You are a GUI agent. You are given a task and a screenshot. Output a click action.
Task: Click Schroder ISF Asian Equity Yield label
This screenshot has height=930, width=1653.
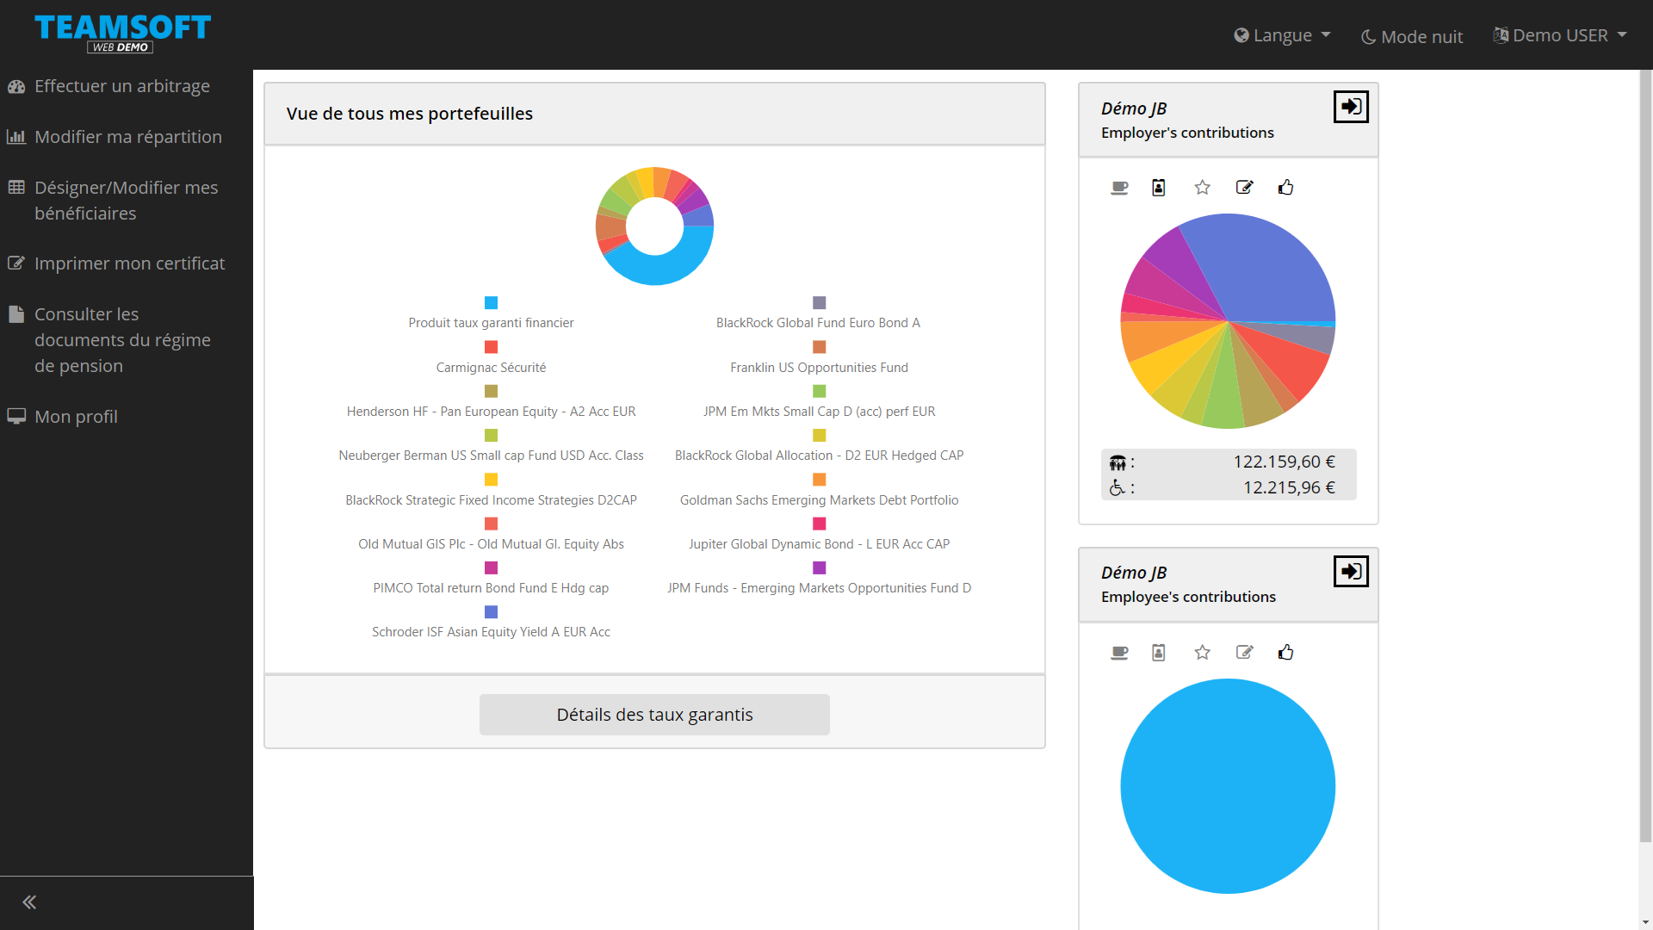(x=491, y=632)
